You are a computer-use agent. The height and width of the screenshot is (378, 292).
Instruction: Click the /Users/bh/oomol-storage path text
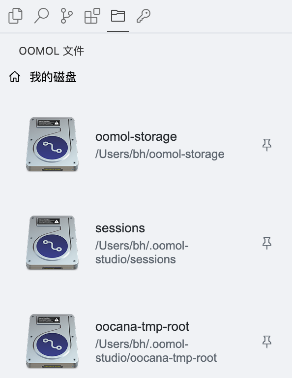160,154
